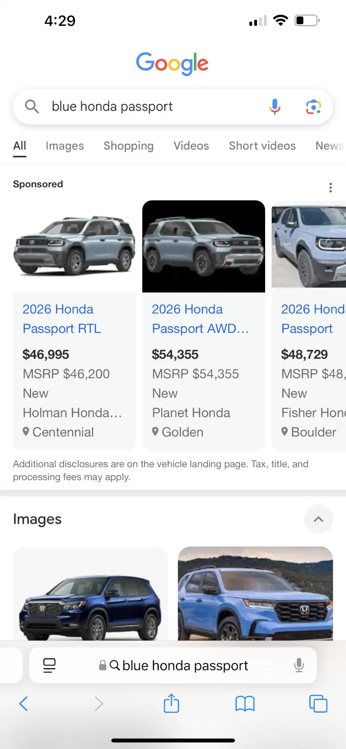Tap the magnifying glass search icon
Screen dimensions: 346x749
[32, 107]
